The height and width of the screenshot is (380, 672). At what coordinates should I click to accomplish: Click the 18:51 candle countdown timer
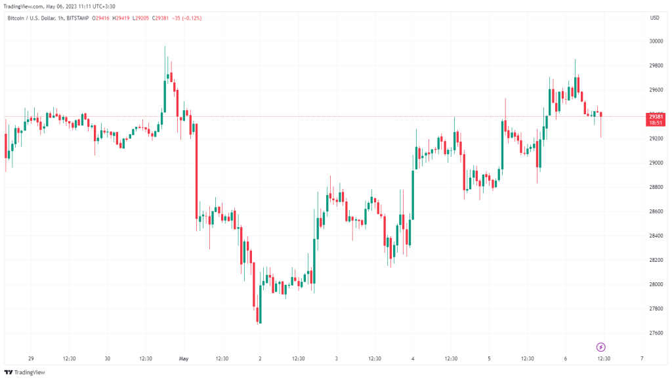(654, 123)
